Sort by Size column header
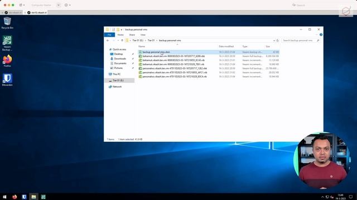 coord(268,47)
